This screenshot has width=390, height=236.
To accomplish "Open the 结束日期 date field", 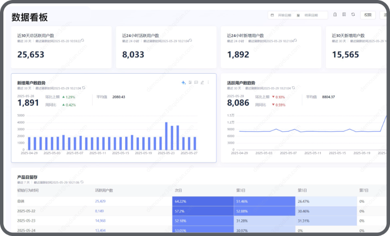I will tap(311, 15).
